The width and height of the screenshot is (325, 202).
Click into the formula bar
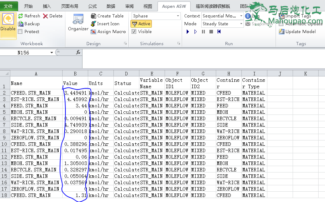pos(203,58)
